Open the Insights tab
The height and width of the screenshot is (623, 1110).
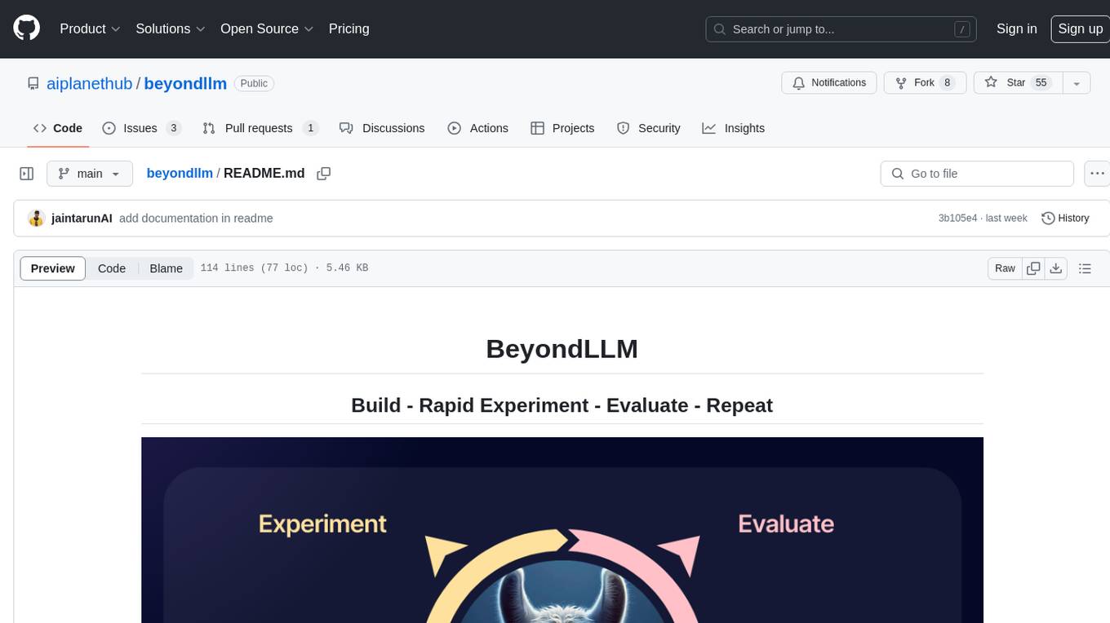coord(734,128)
